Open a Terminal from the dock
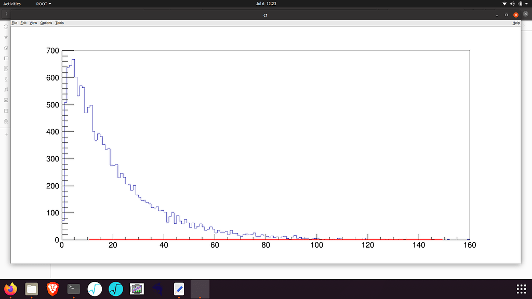532x299 pixels. [x=73, y=289]
